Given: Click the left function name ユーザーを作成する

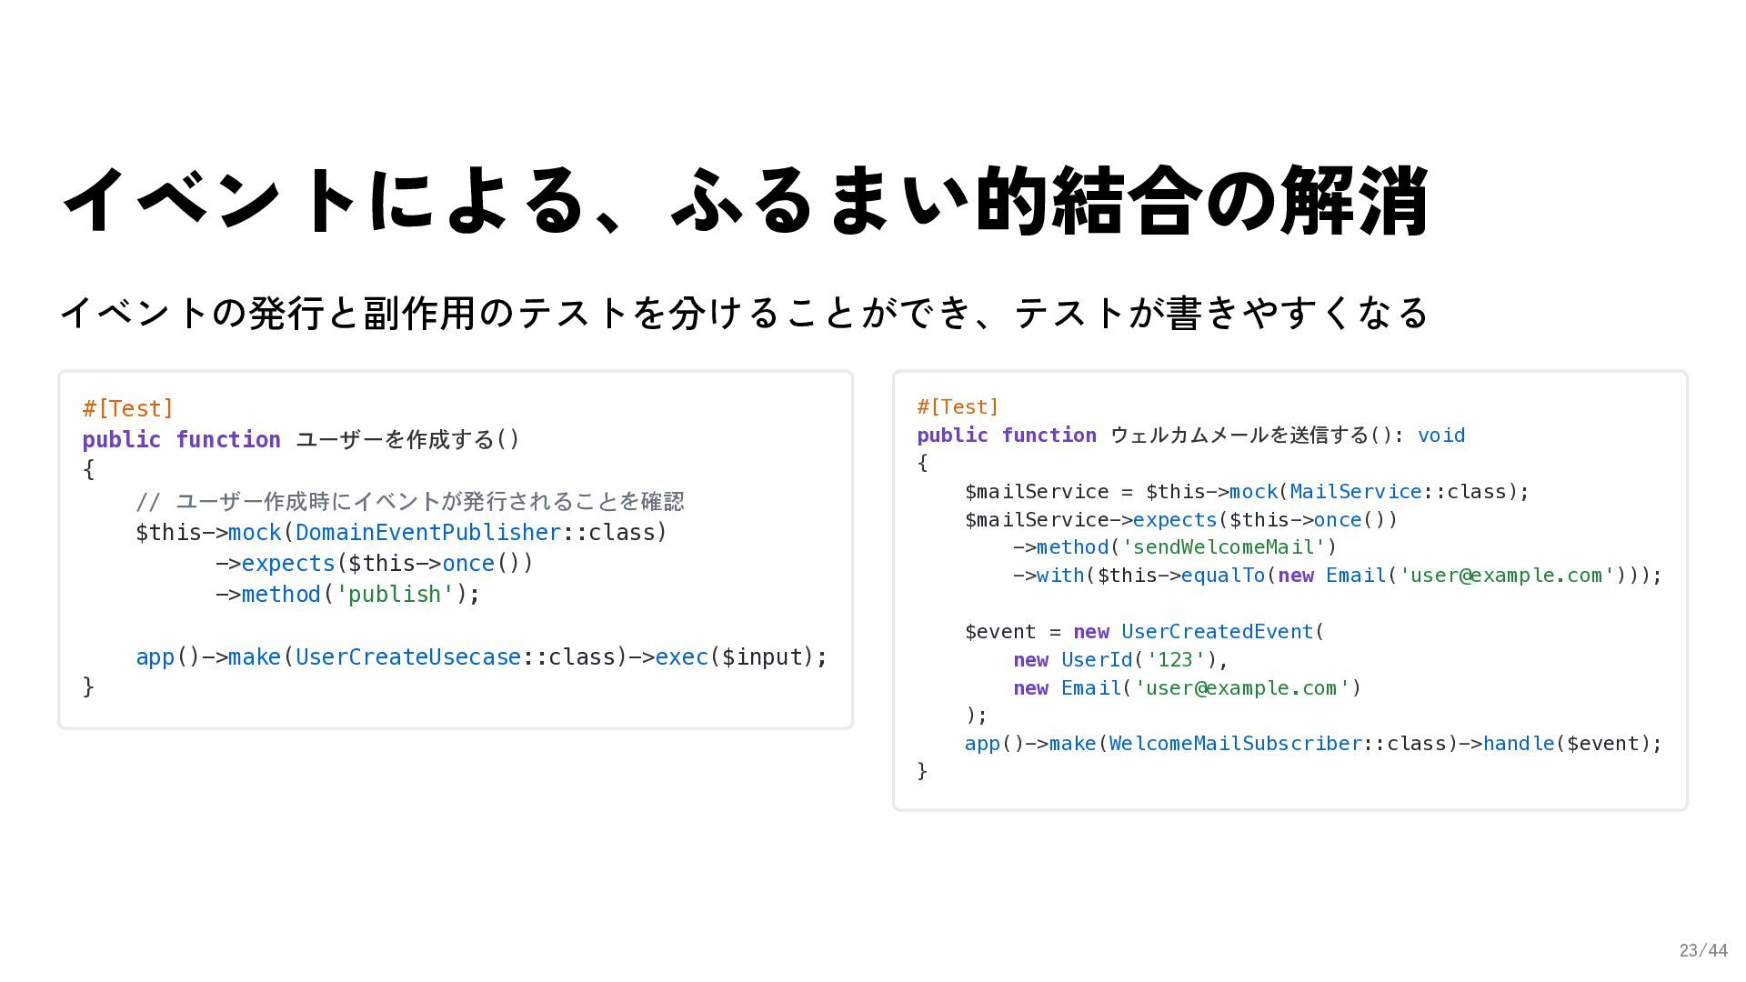Looking at the screenshot, I should tap(395, 439).
